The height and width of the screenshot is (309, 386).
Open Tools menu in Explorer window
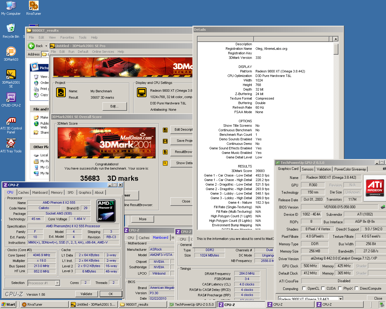click(x=83, y=37)
